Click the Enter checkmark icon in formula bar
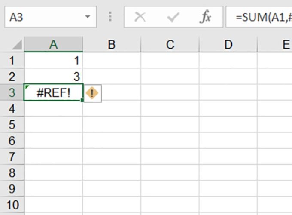 click(173, 17)
